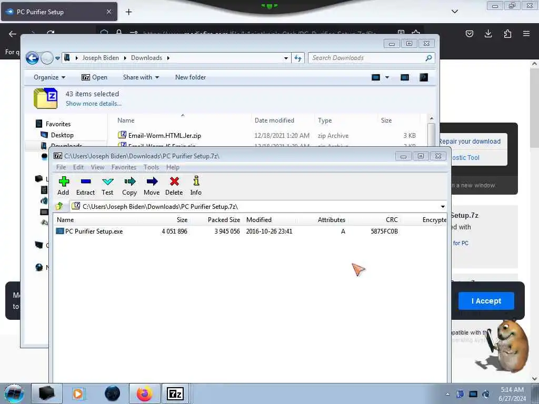Run Test on the archive
The width and height of the screenshot is (539, 404).
107,186
